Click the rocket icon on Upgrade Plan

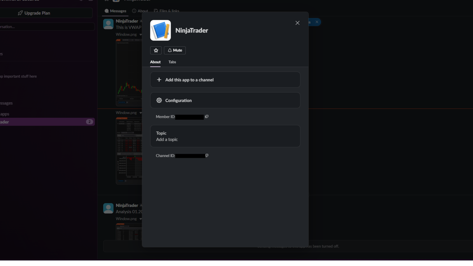point(20,13)
